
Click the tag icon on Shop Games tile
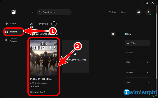coord(75,54)
